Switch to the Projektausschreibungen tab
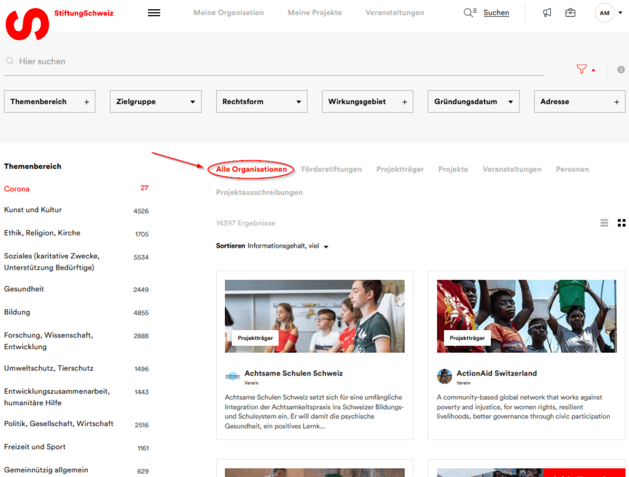 (x=259, y=192)
